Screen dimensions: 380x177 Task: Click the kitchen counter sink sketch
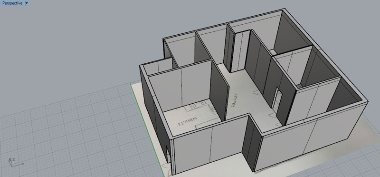pyautogui.click(x=193, y=106)
